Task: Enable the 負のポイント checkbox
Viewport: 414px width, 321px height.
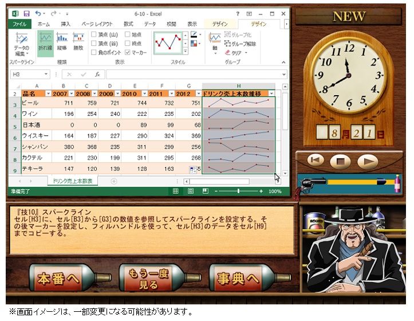Action: click(x=94, y=52)
